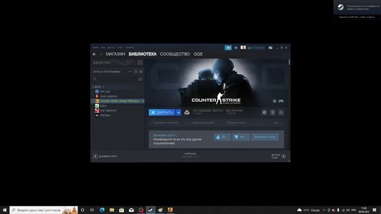This screenshot has width=381, height=214.
Task: Expand the more links ellipsis button
Action: point(276,123)
